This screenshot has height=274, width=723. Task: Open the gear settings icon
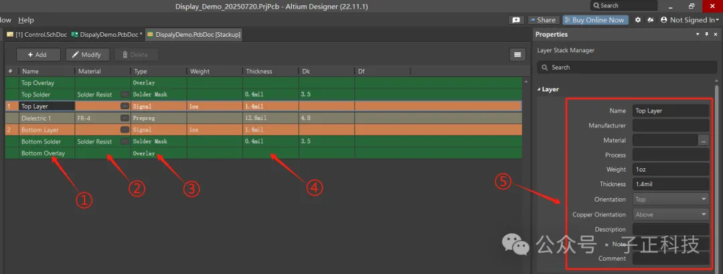638,20
